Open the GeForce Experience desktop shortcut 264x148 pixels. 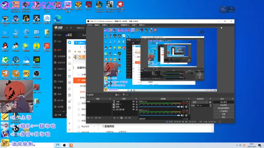(x=37, y=62)
